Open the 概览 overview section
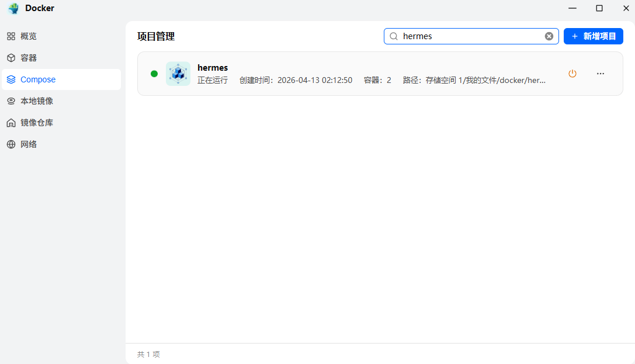 coord(61,36)
